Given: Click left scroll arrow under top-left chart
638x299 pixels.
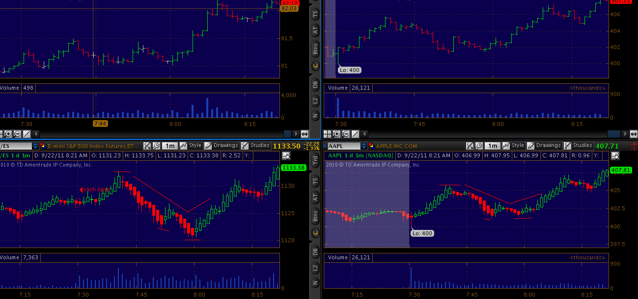Looking at the screenshot, I should click(36, 134).
